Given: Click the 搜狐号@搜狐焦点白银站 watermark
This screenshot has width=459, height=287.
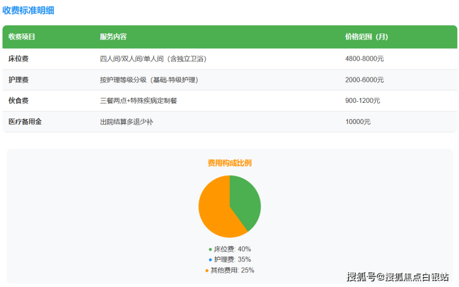Looking at the screenshot, I should point(398,276).
